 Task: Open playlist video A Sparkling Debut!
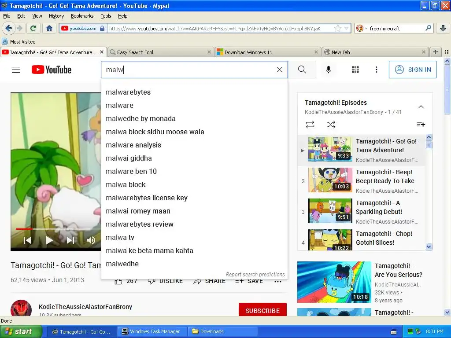[x=361, y=212]
